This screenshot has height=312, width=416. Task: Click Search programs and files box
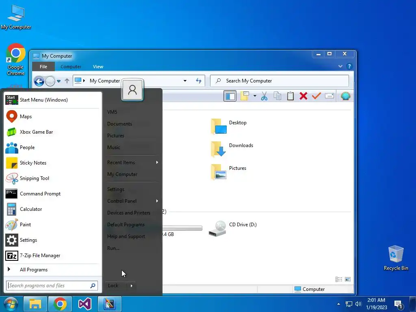[x=52, y=286]
